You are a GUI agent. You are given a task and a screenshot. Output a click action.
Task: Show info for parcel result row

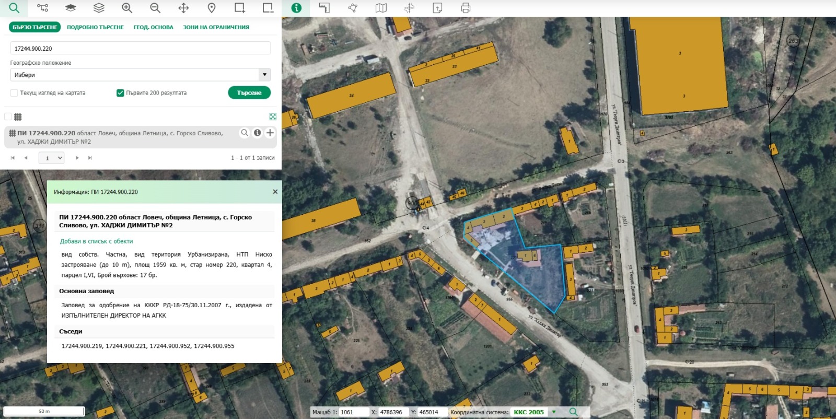tap(257, 133)
